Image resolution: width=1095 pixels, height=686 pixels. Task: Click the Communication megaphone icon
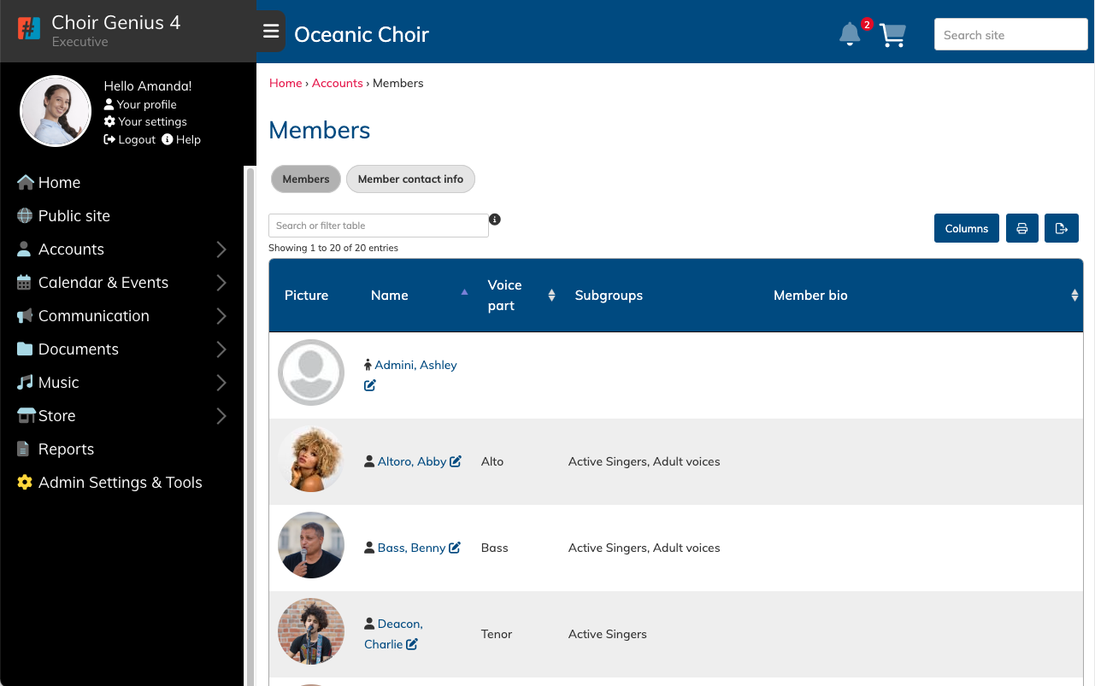tap(25, 315)
